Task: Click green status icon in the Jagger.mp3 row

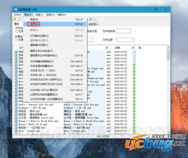Action: pyautogui.click(x=134, y=68)
